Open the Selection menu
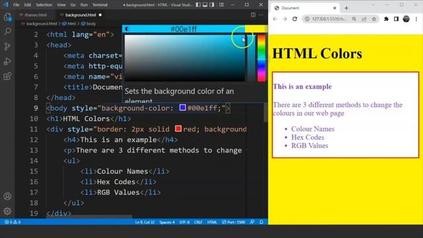Viewport: 423px width, 238px height. [44, 5]
